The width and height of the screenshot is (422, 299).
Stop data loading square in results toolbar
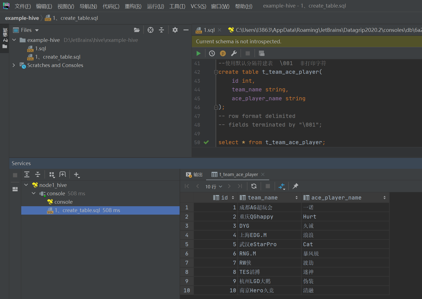coord(268,186)
